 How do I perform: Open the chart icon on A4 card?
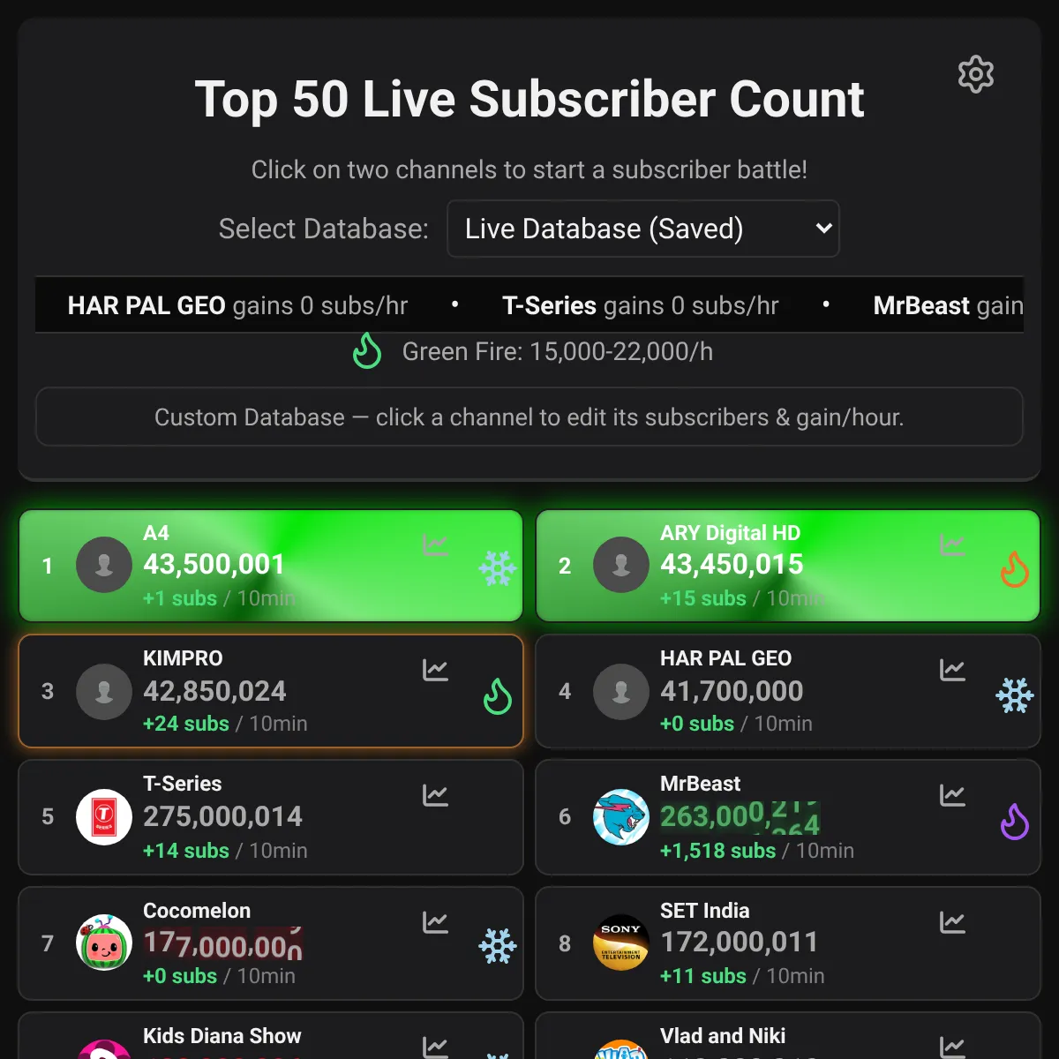(x=435, y=545)
